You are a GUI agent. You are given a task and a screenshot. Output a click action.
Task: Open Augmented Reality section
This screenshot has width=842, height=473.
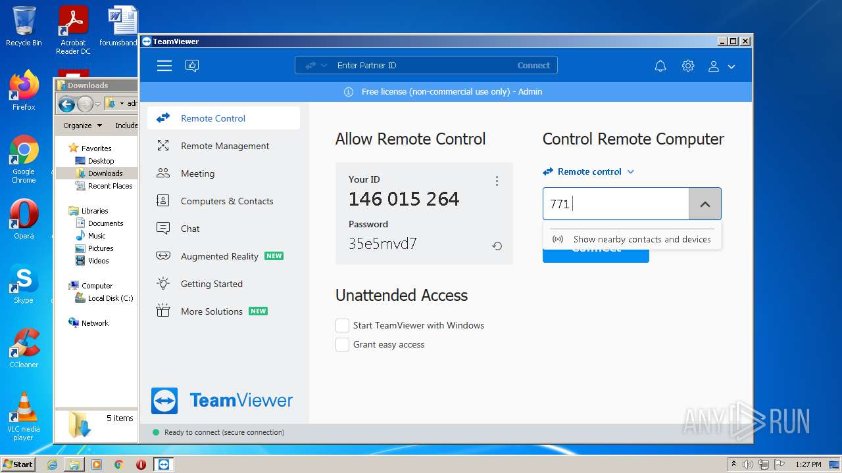(224, 256)
